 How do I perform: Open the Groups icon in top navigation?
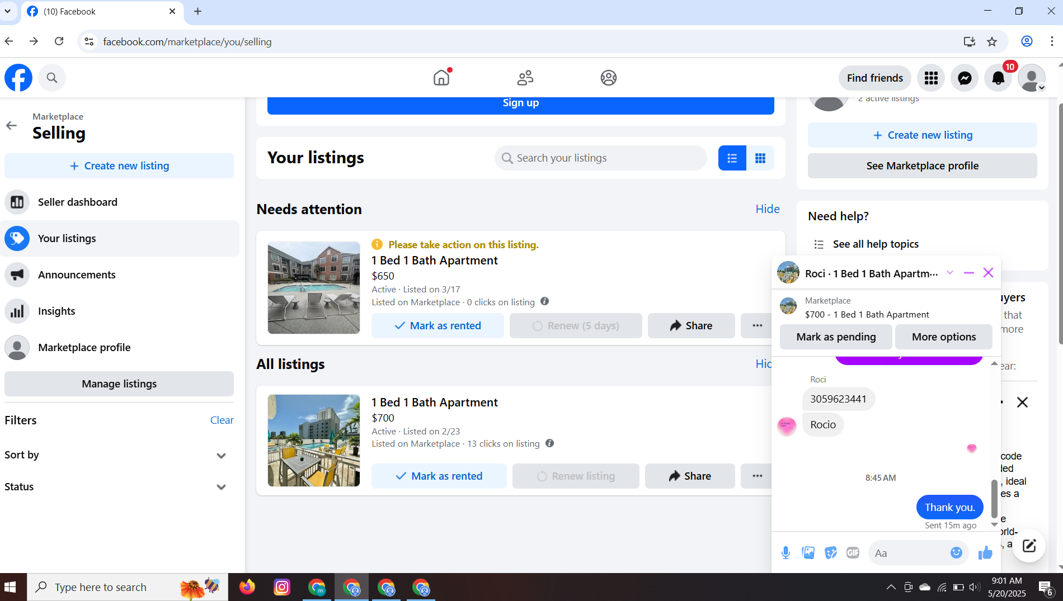click(609, 78)
